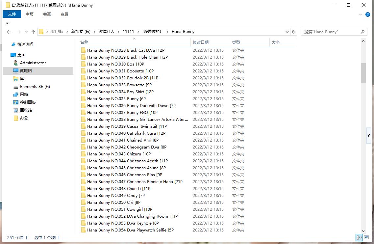
Task: Select NO.034 Boy Shirt folder name
Action: tap(120, 92)
